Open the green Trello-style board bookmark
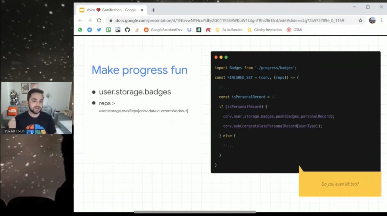The height and width of the screenshot is (216, 387). (108, 30)
